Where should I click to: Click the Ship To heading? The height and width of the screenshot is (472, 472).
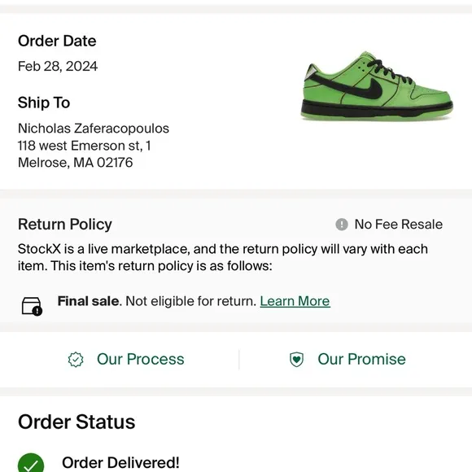pyautogui.click(x=44, y=103)
